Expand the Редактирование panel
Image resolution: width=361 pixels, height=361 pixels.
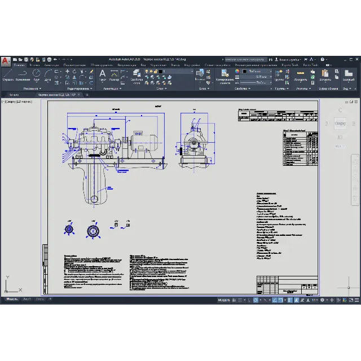coord(80,89)
